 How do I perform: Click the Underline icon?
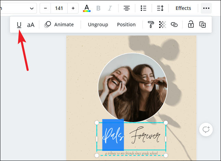[19, 25]
